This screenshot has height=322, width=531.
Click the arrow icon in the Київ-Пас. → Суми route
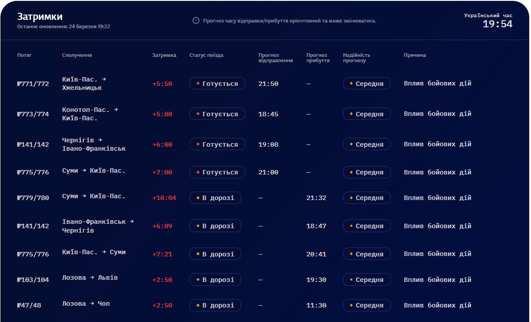pos(104,252)
